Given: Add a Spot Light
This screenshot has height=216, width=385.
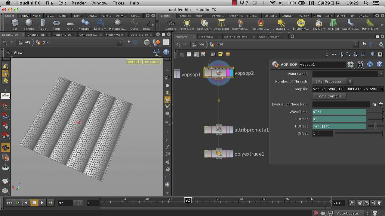Looking at the screenshot, I should pyautogui.click(x=204, y=25).
